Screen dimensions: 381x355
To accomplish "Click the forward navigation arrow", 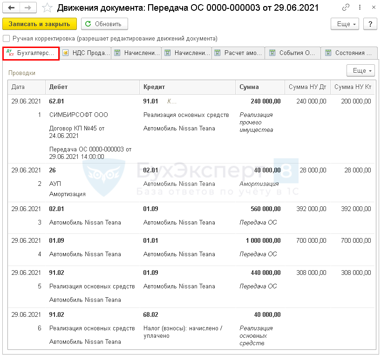I will 27,8.
